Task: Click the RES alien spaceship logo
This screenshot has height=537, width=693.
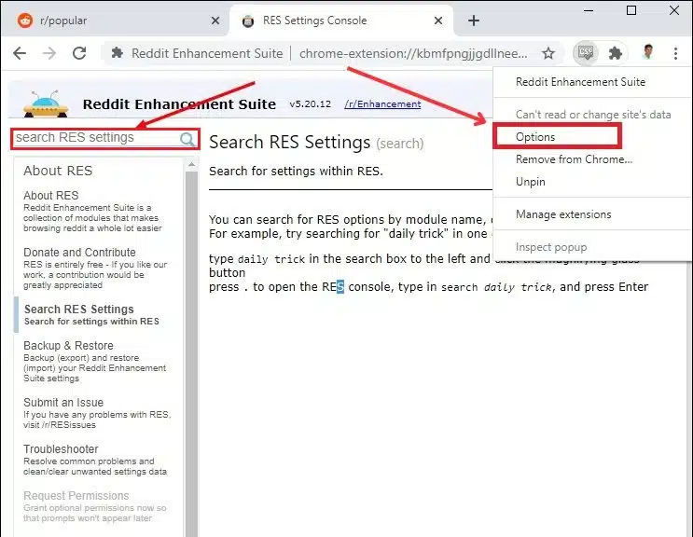Action: click(46, 103)
